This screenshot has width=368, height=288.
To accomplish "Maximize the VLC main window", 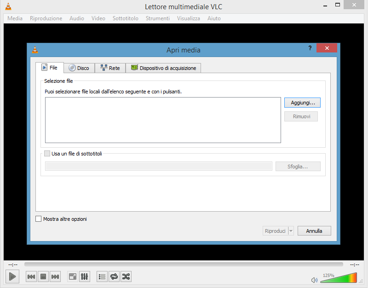I will [x=338, y=5].
